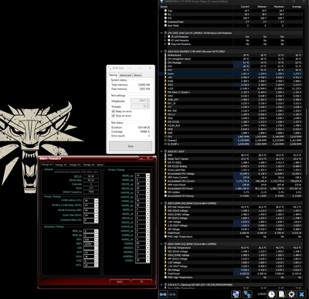Screen dimensions: 309x299
Task: Expand the Ring Limit Reasons row
Action: (x=165, y=44)
